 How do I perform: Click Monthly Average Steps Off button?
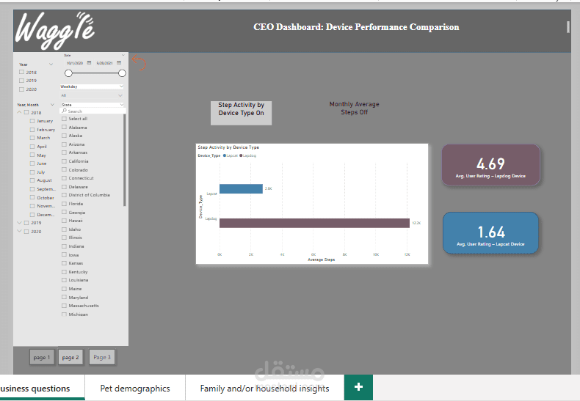[x=354, y=108]
